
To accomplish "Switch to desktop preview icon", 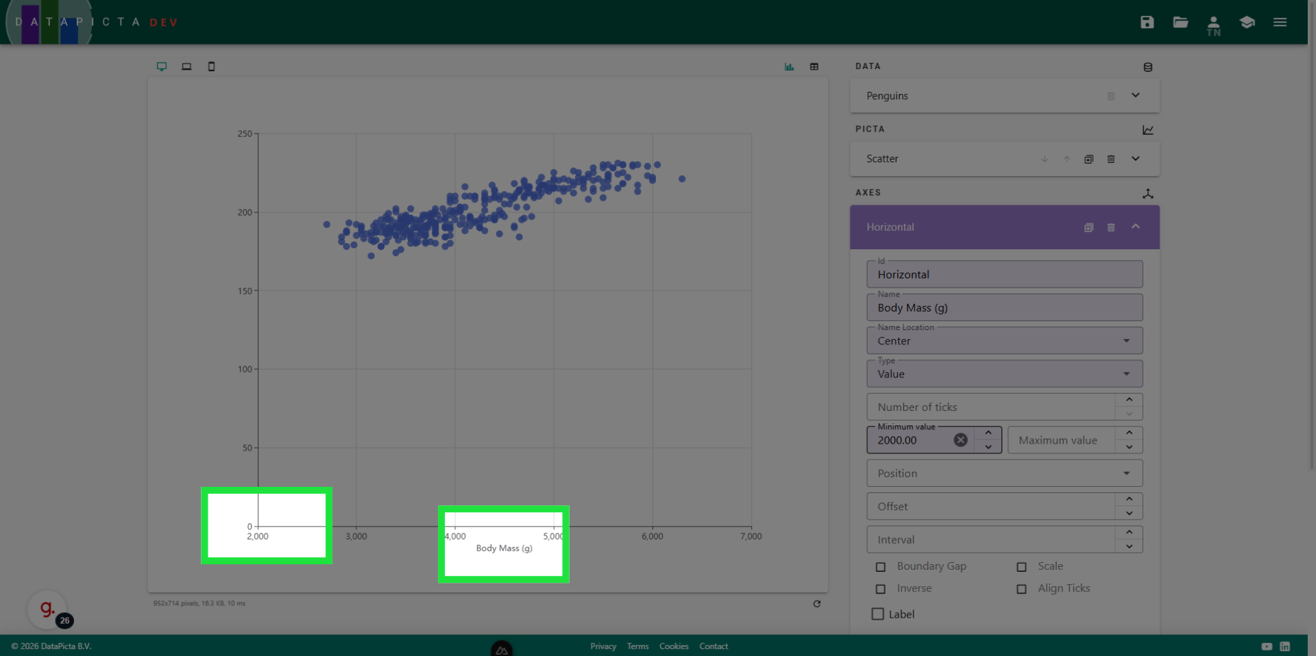I will pos(162,66).
